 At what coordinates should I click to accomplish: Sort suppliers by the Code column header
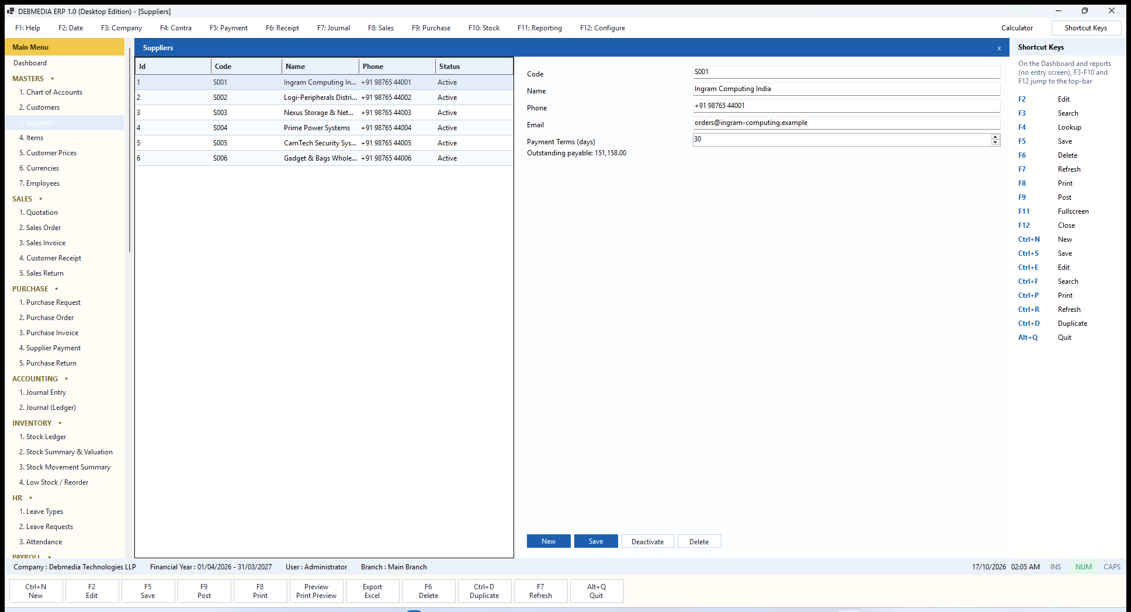coord(247,67)
